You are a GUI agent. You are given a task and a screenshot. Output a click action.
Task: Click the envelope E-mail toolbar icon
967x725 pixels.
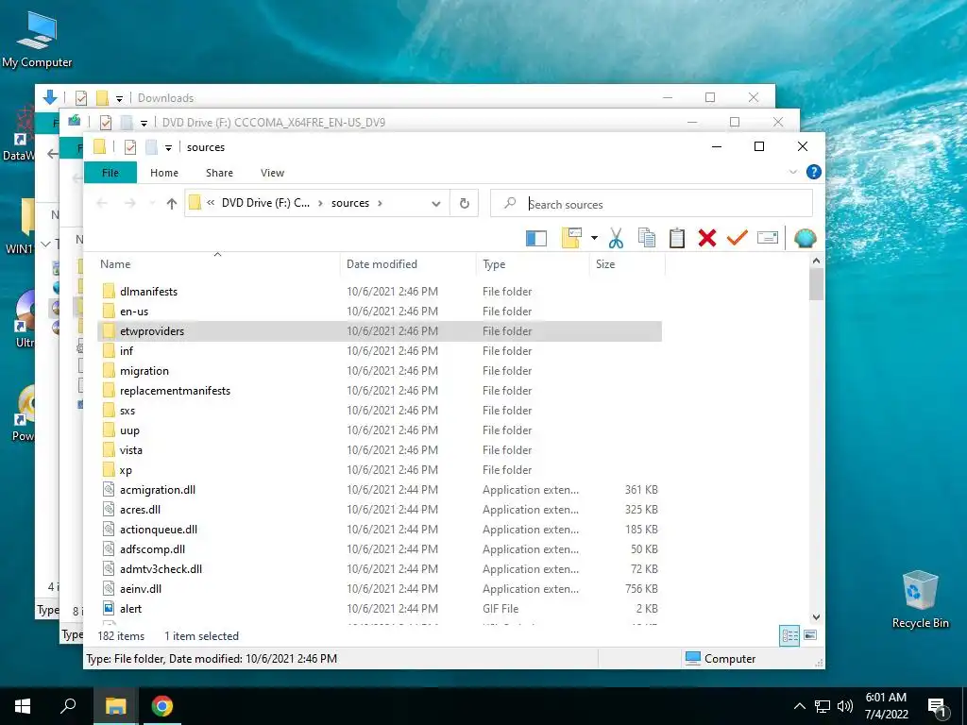coord(767,237)
